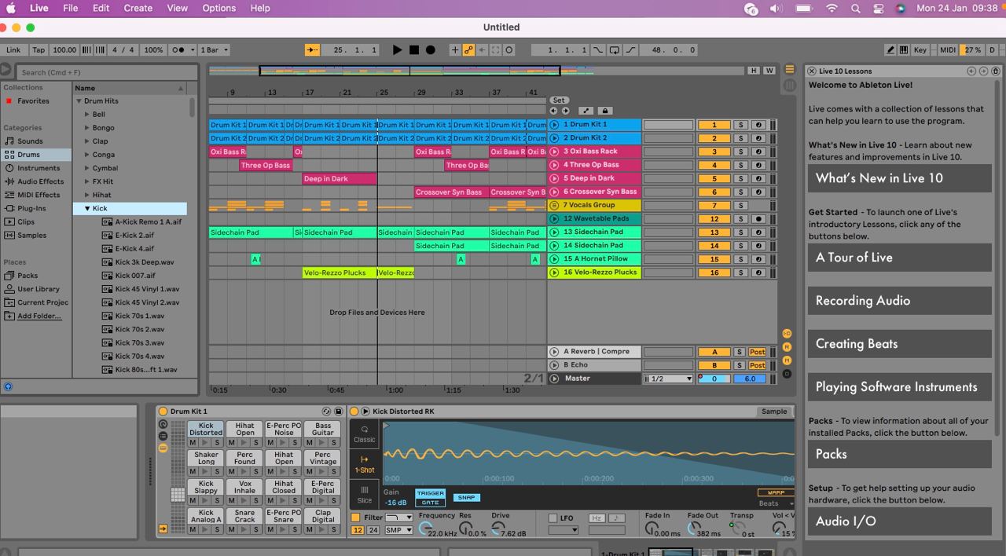Open the quantization 1 Bar dropdown

214,49
